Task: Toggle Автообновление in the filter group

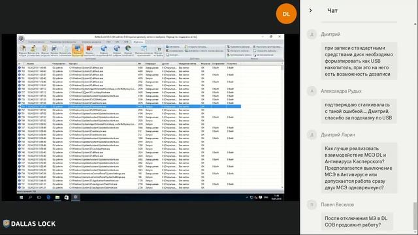Action: click(263, 55)
